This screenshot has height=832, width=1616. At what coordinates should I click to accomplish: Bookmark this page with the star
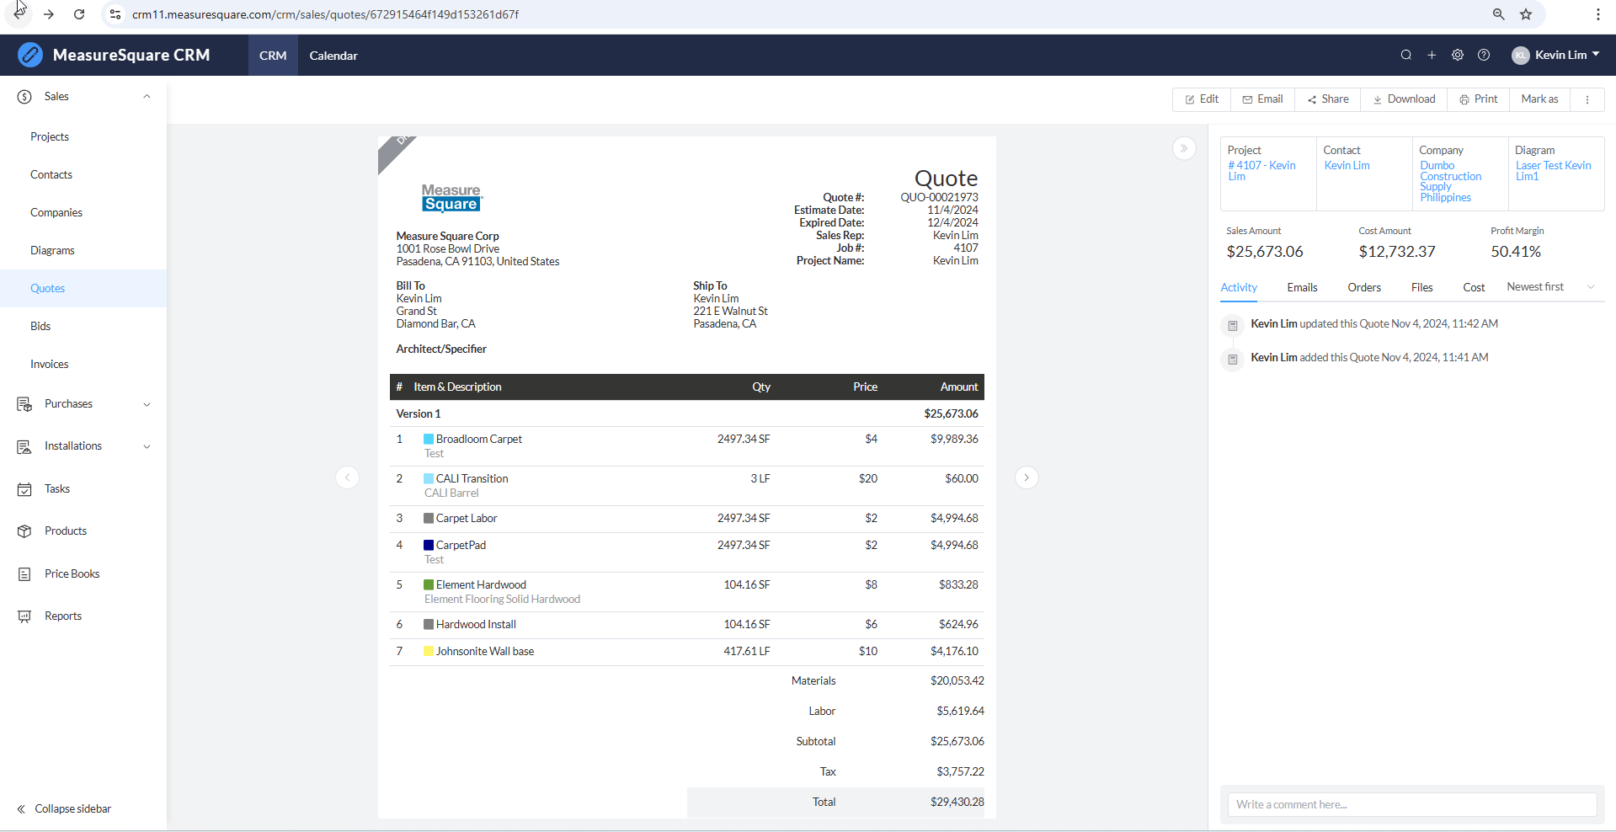[x=1526, y=14]
